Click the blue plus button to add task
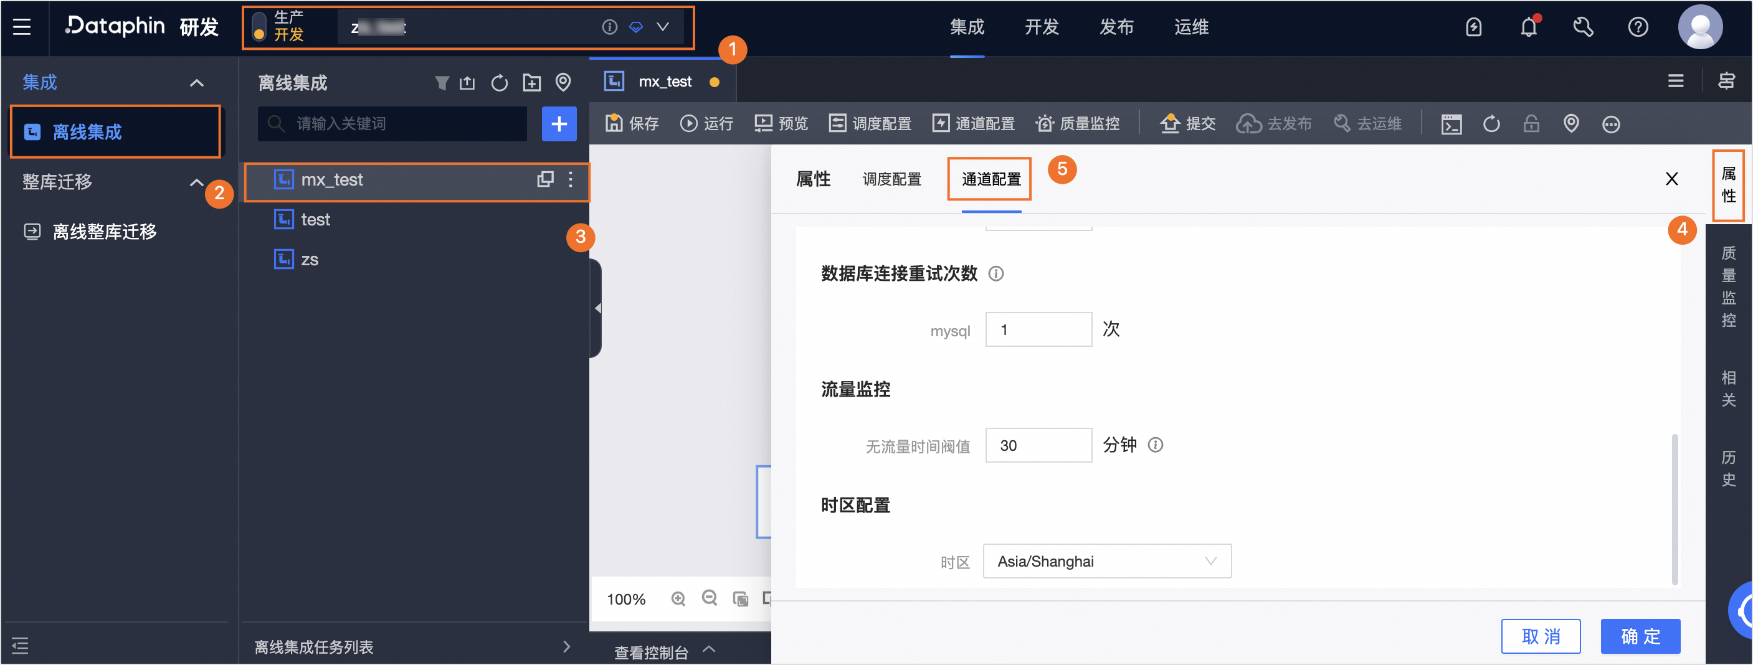 point(559,124)
